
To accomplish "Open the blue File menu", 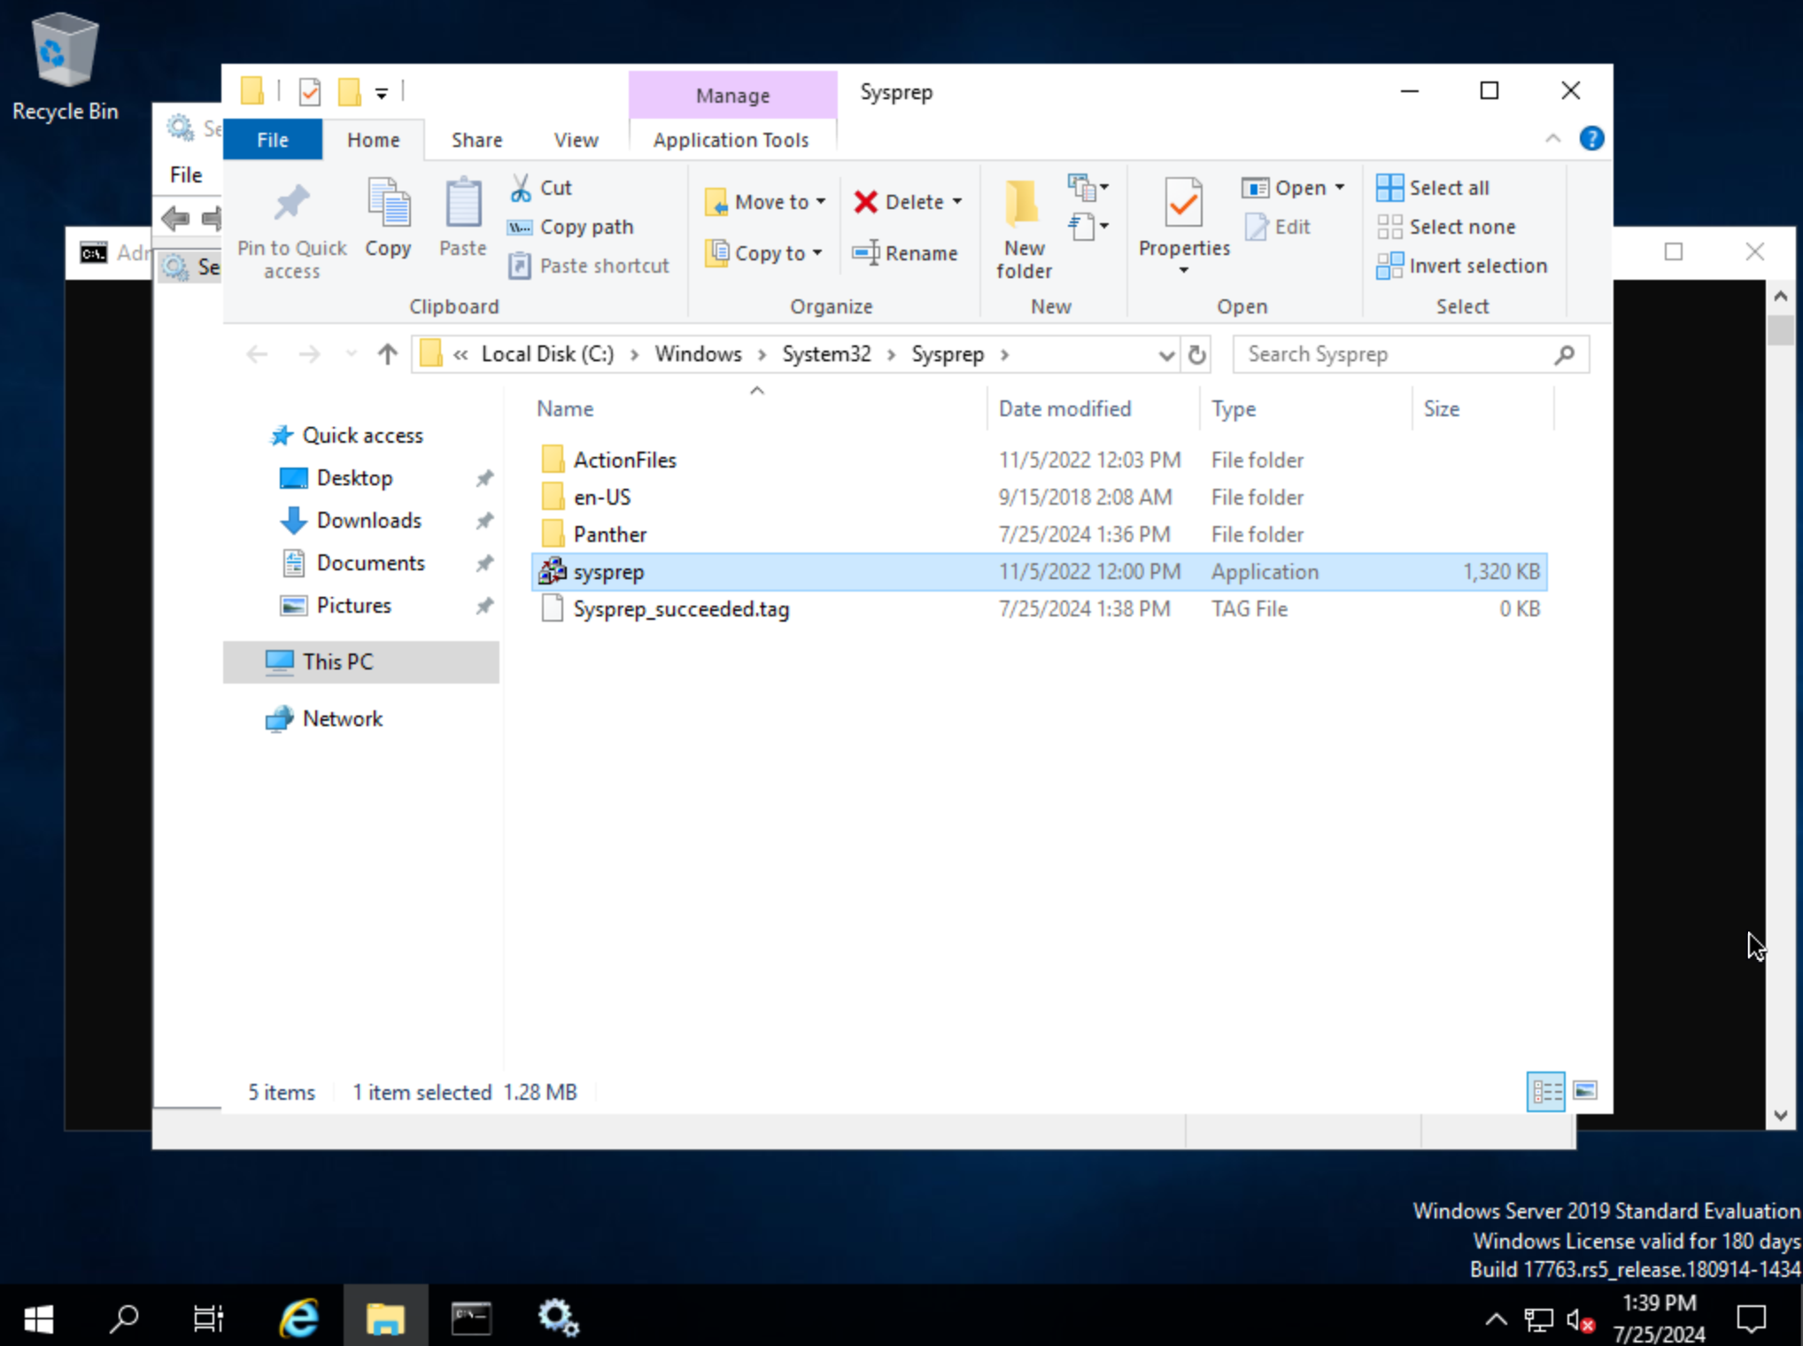I will pyautogui.click(x=272, y=140).
